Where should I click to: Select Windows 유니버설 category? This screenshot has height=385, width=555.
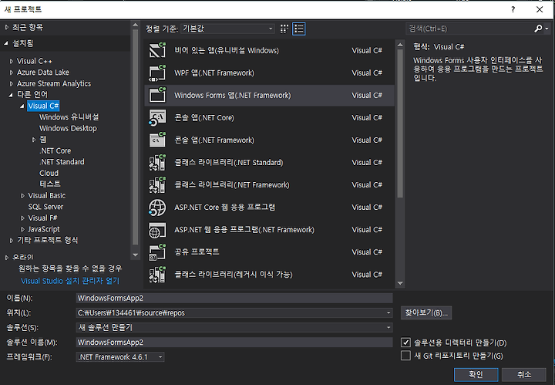coord(69,117)
